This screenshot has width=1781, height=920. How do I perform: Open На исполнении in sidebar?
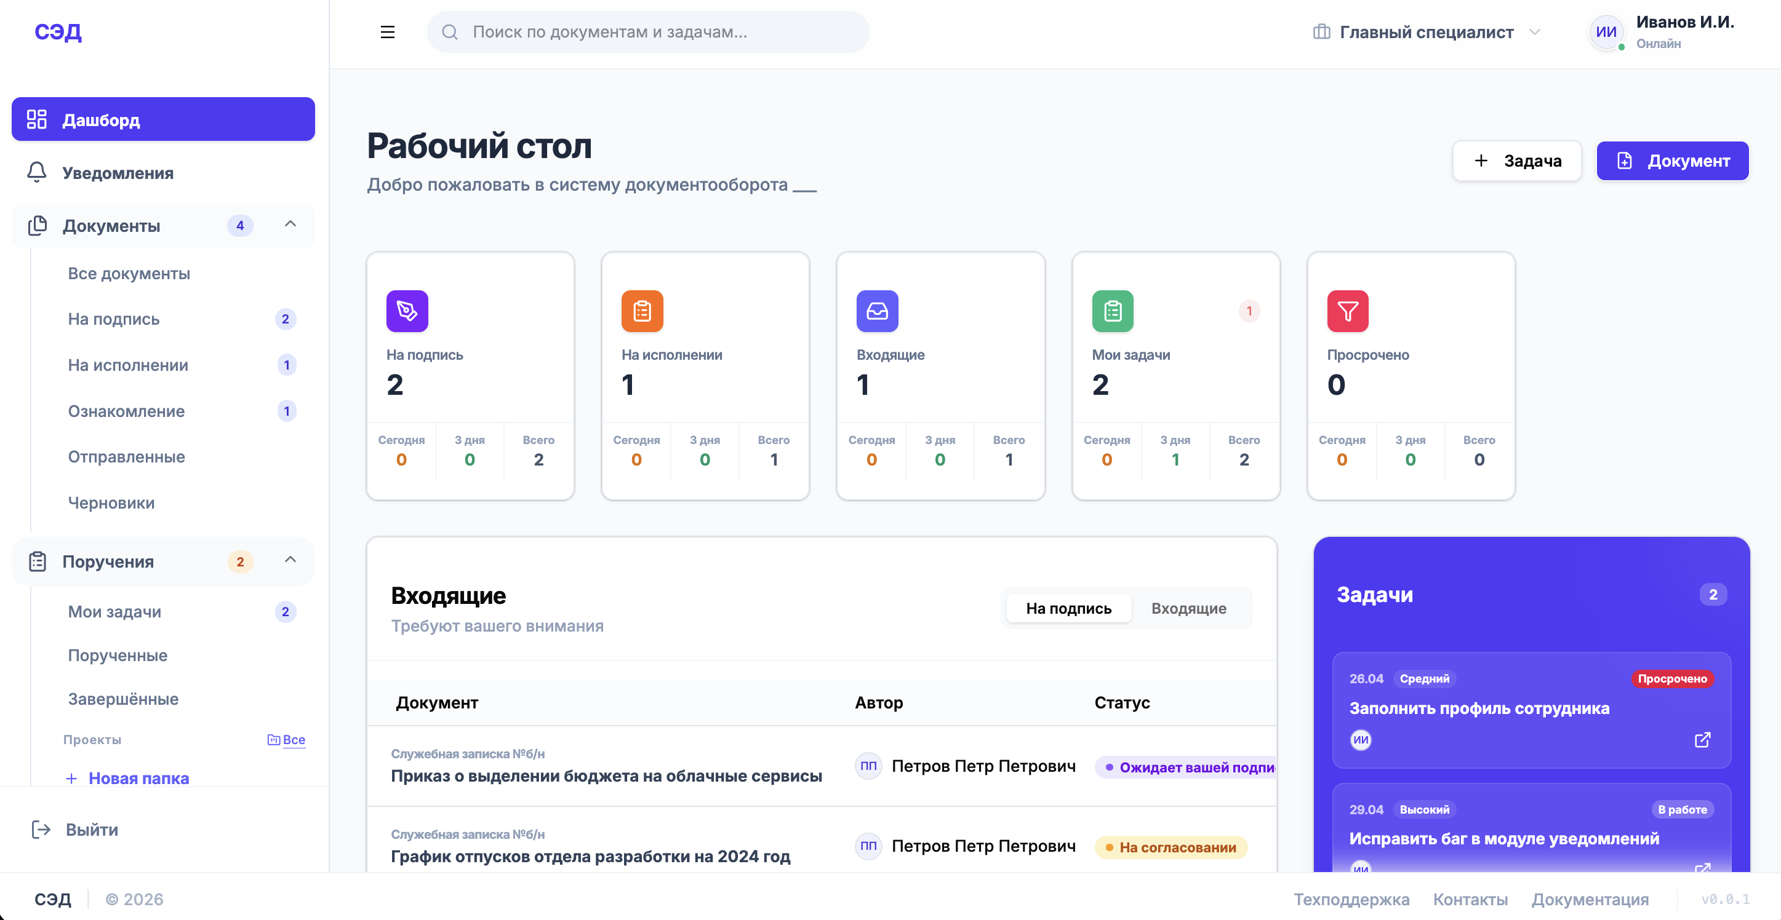[183, 365]
